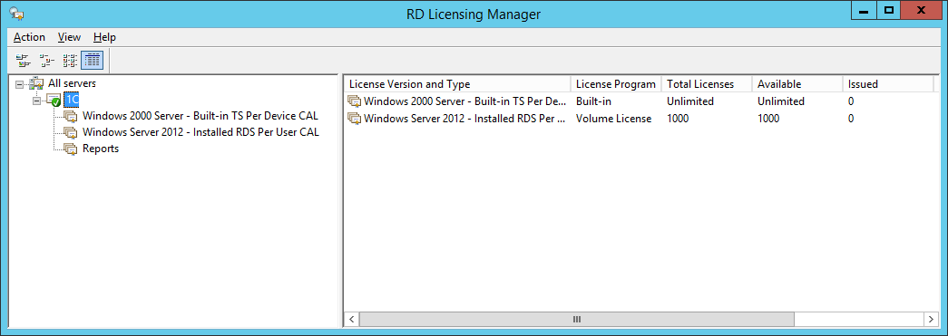Click Issued value 0 for Windows Server 2012
Screen dimensions: 948x336
point(851,119)
